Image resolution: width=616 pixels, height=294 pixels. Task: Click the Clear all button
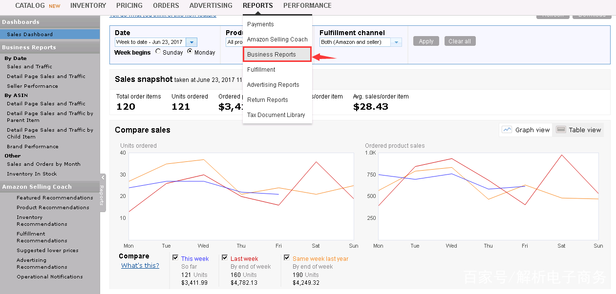[460, 41]
